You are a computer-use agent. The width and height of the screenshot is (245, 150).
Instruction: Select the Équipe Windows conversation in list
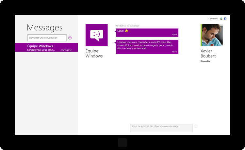(46, 47)
